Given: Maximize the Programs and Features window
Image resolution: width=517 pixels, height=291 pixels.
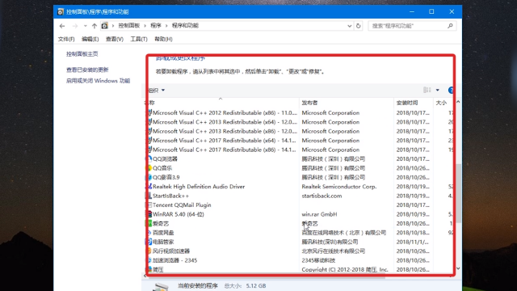Looking at the screenshot, I should [431, 11].
